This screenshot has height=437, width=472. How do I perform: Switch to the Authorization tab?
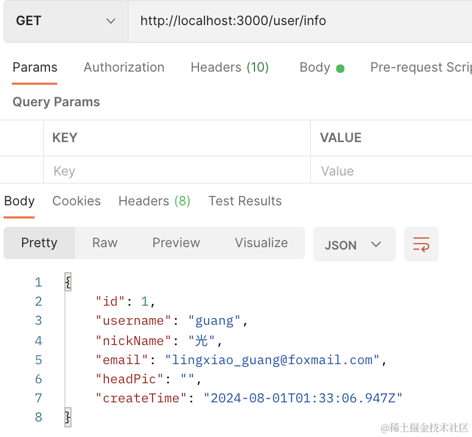click(124, 67)
